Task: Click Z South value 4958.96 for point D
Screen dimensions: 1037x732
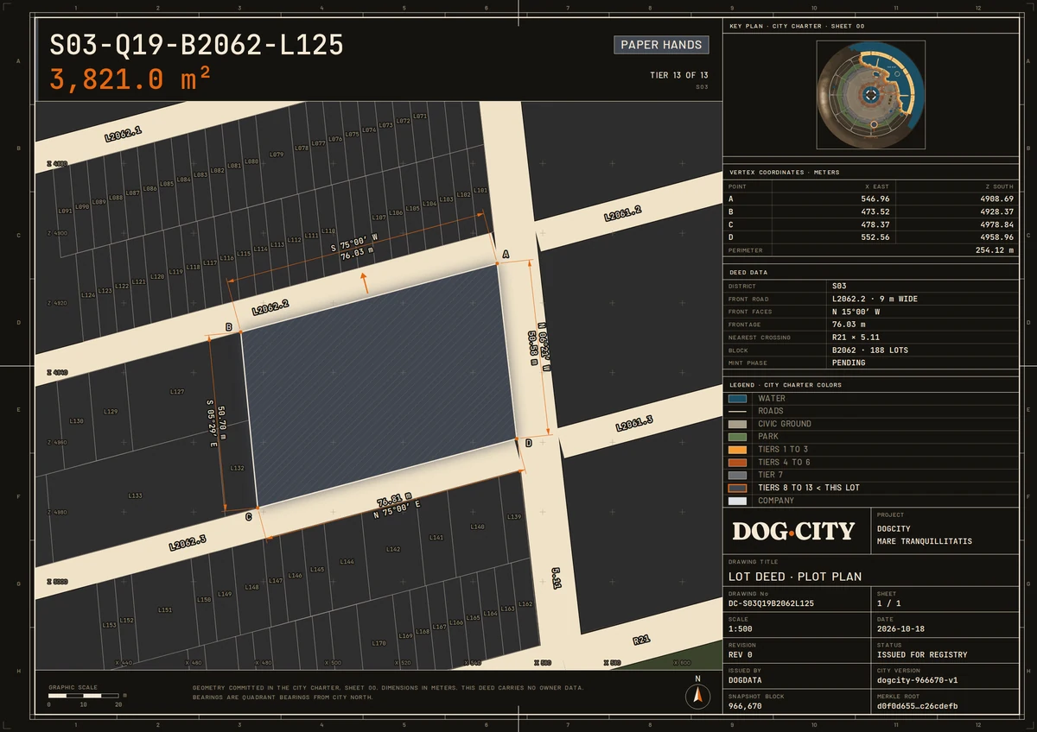Action: click(x=996, y=237)
